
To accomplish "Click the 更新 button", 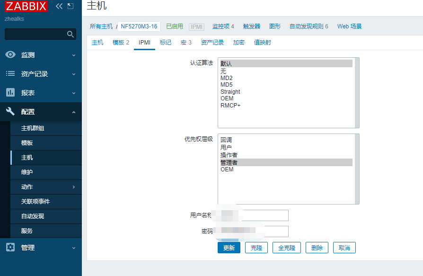I will 229,248.
